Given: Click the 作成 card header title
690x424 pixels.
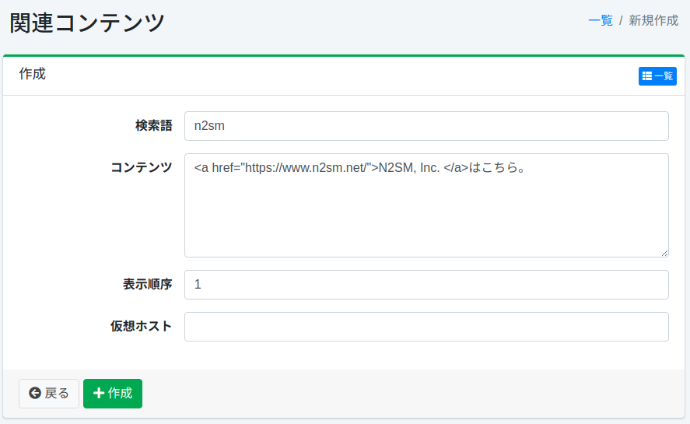Looking at the screenshot, I should coord(32,75).
